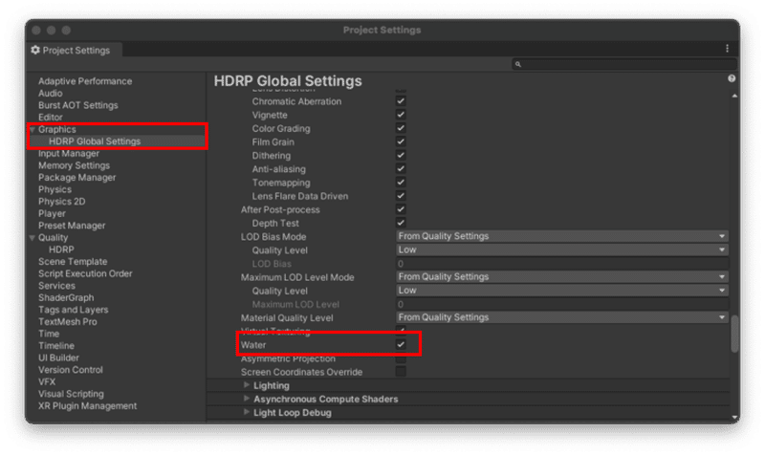Select the Services category

point(56,286)
